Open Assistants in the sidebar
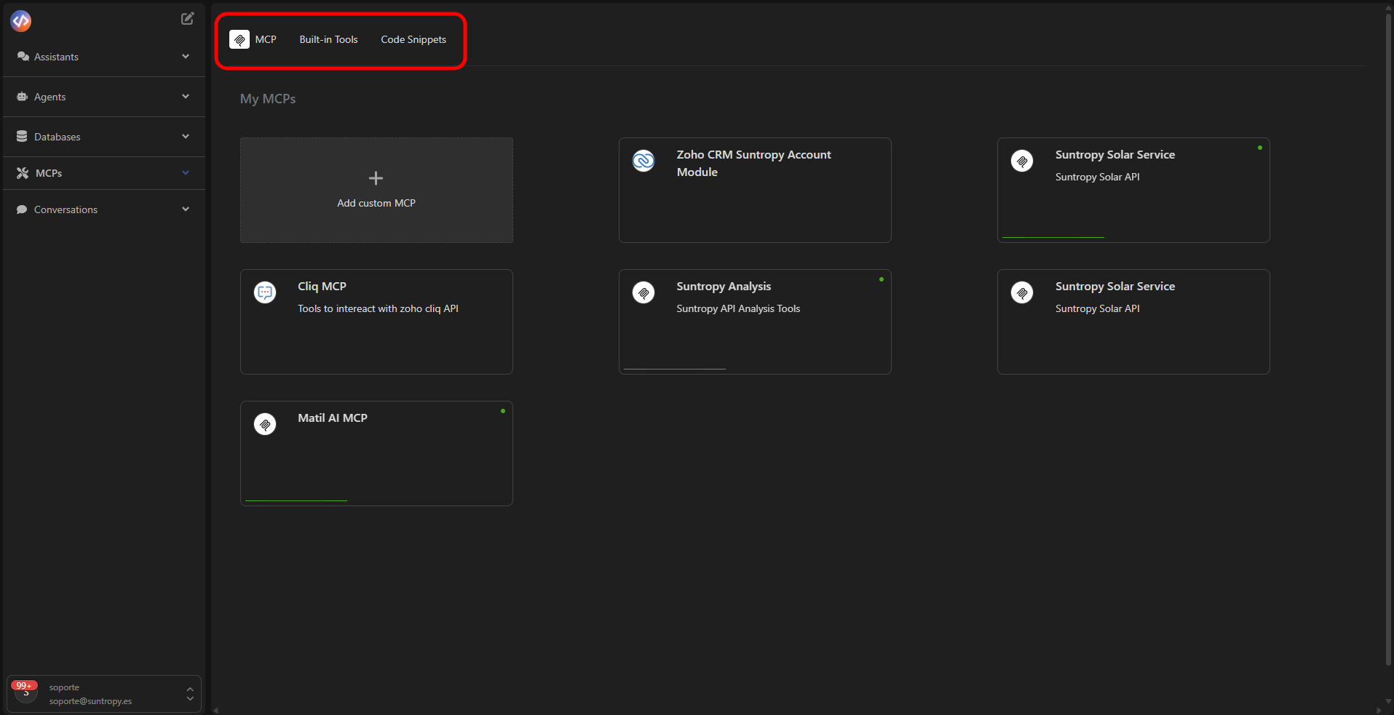 (x=104, y=57)
